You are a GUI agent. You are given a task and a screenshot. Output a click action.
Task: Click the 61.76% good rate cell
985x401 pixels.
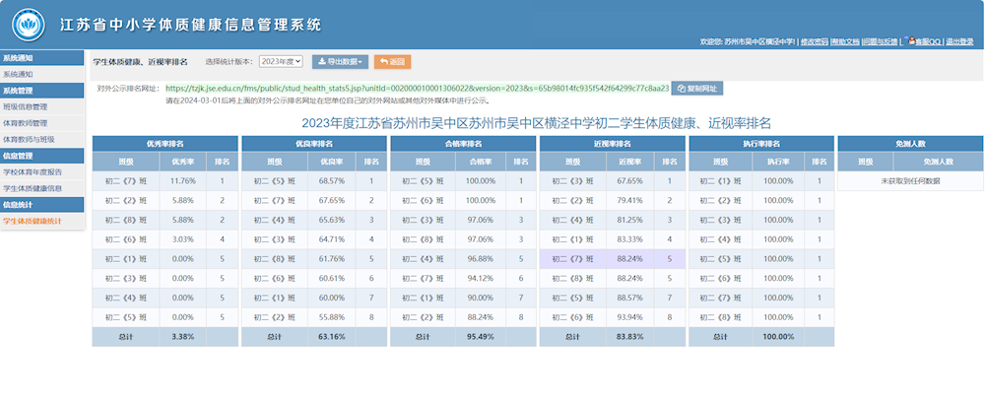tap(332, 259)
